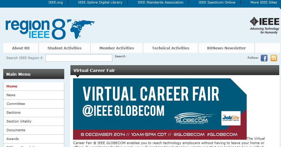Click the Main Menu header
The width and height of the screenshot is (281, 147).
[34, 74]
